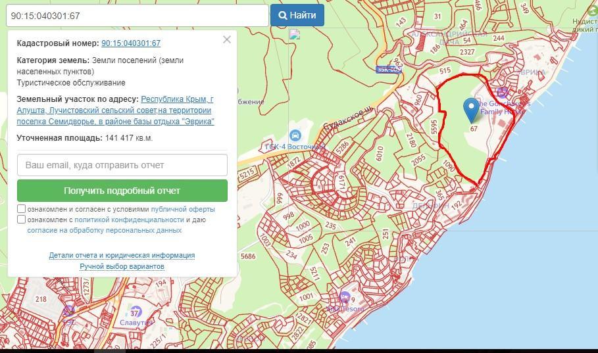
Task: Open Детали отчета и юридическая информация
Action: click(x=122, y=255)
